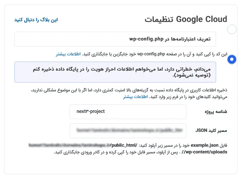Open 'اطلاعات بیشتر' link under database storage warning

tap(135, 97)
